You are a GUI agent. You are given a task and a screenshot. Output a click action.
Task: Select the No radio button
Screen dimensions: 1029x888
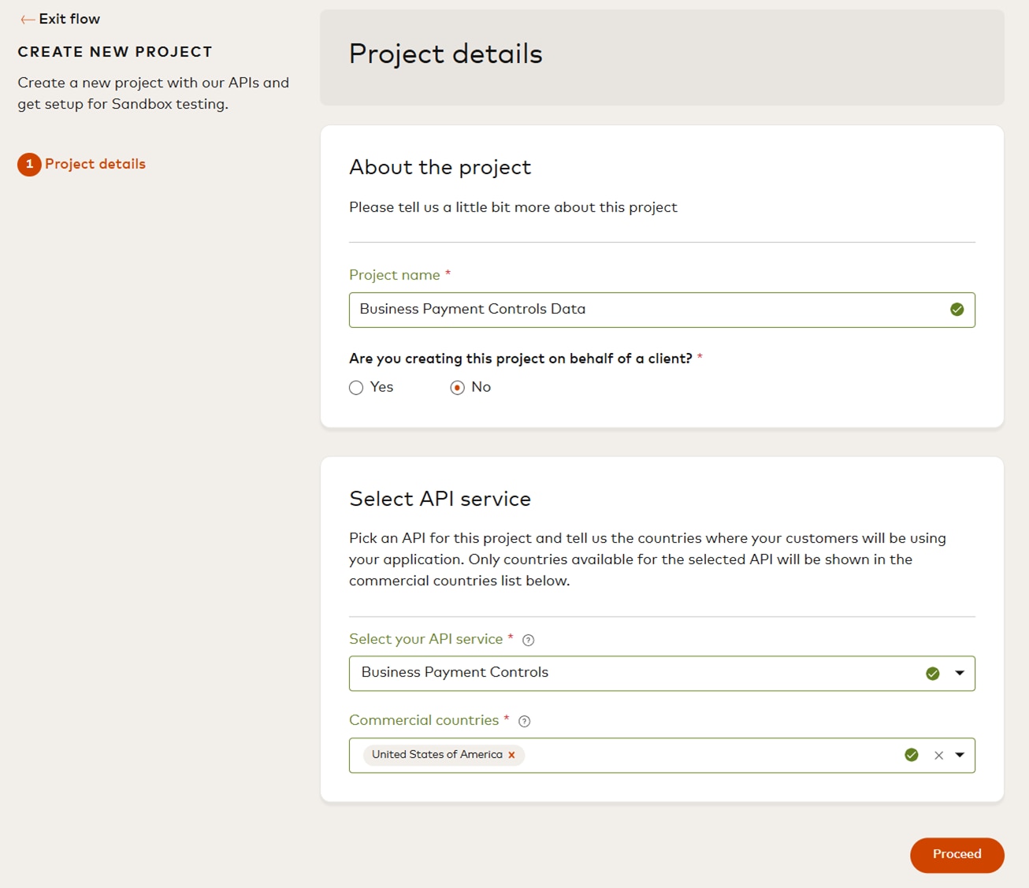[x=457, y=388]
